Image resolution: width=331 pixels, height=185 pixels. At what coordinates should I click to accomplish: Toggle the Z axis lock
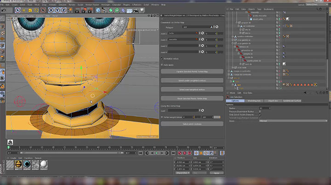coord(63,10)
